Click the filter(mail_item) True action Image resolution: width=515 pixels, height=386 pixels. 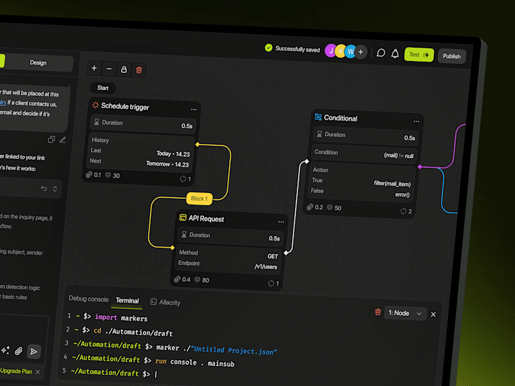[x=392, y=183]
